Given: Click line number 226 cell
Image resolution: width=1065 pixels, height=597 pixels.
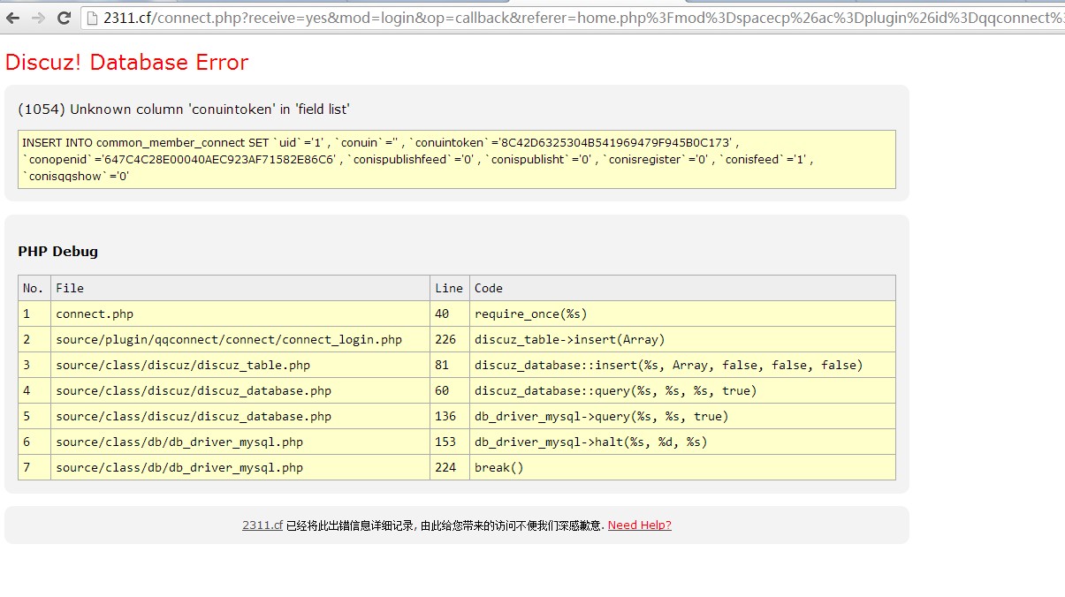Looking at the screenshot, I should [x=445, y=339].
